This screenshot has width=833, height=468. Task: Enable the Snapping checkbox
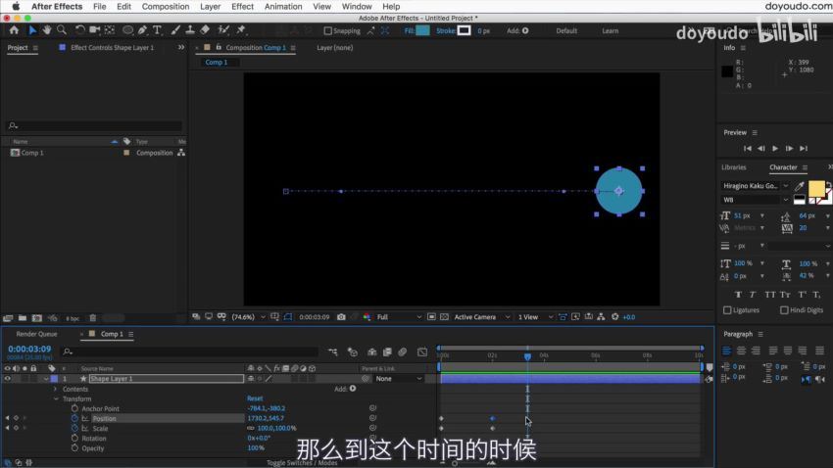327,30
